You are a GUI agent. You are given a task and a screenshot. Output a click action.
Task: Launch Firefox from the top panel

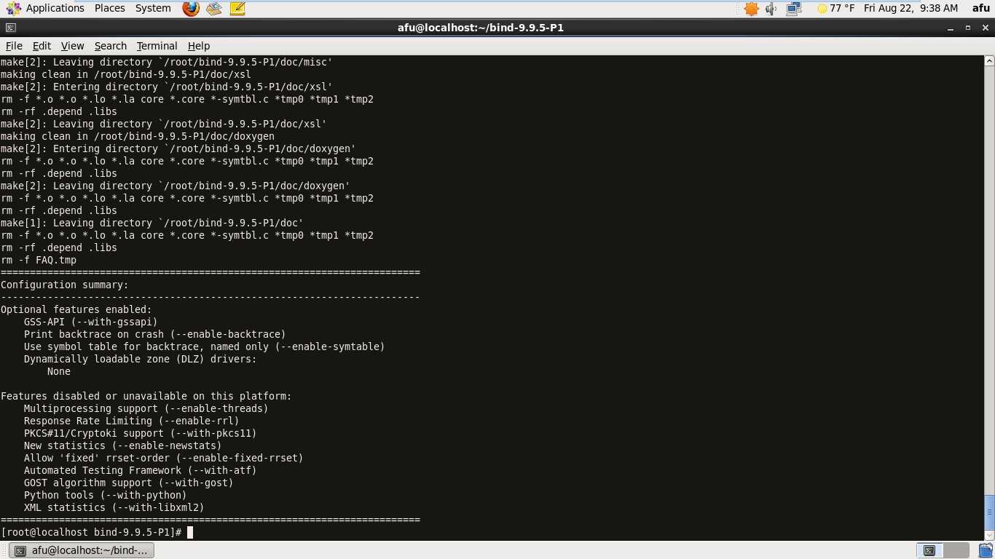click(x=191, y=9)
